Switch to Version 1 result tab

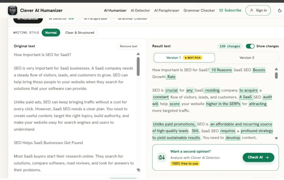[184, 58]
